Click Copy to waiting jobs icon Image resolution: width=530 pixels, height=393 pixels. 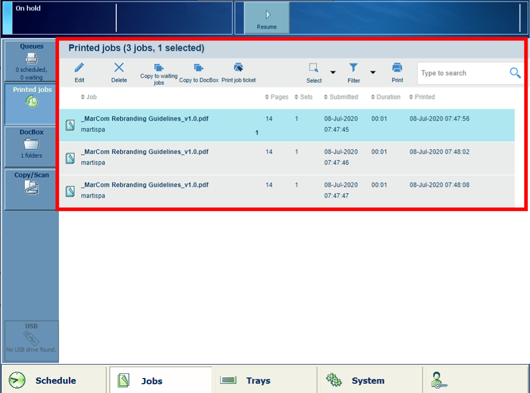click(x=159, y=68)
